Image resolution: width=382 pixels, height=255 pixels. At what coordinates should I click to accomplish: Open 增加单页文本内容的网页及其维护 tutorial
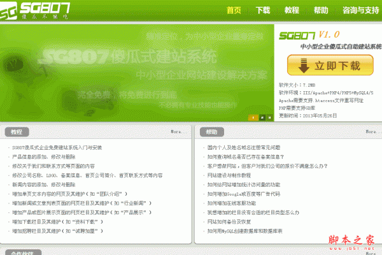[69, 194]
